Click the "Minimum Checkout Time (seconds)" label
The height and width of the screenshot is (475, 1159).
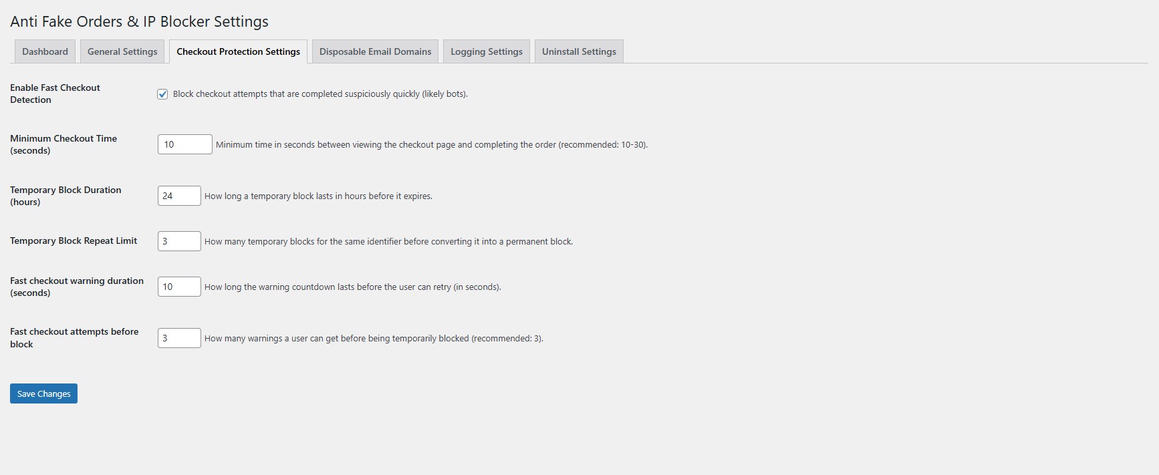tap(63, 144)
